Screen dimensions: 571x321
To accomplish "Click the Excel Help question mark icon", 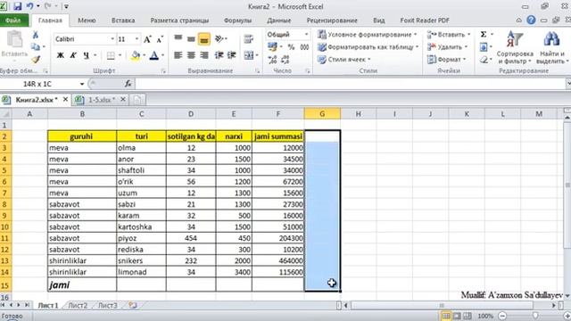I will click(531, 21).
